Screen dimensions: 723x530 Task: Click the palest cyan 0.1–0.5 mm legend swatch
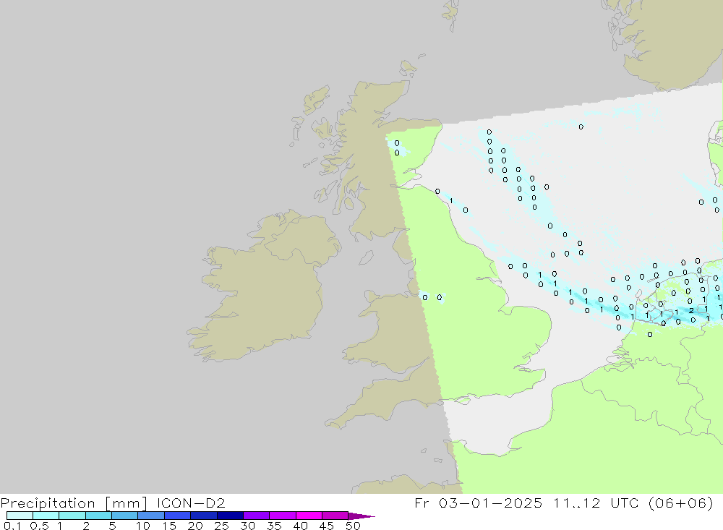coord(20,516)
